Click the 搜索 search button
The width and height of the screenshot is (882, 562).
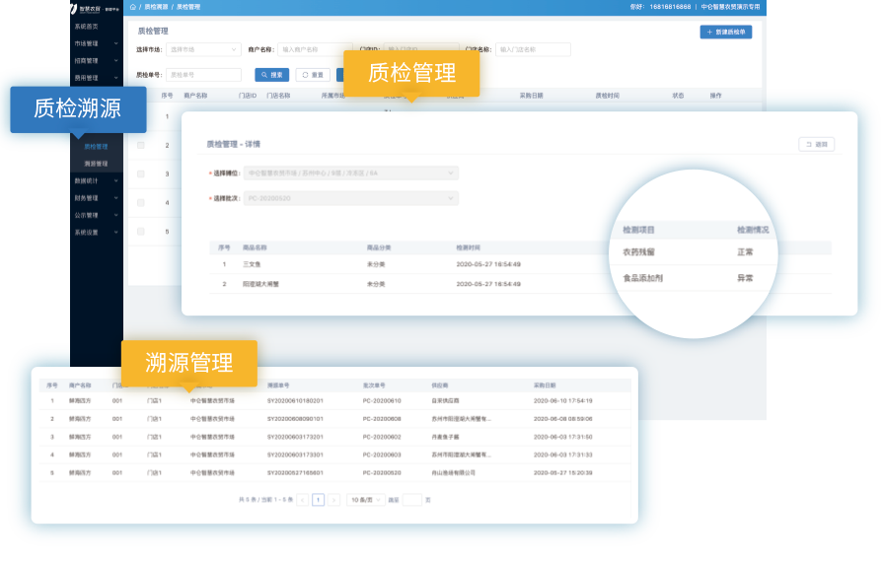(271, 74)
